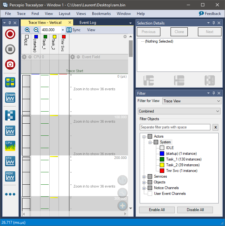Open the vertical trace view sidebar icon
This screenshot has width=225, height=226.
(10, 115)
